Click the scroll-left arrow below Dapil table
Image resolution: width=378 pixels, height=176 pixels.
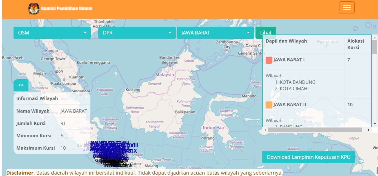point(265,130)
